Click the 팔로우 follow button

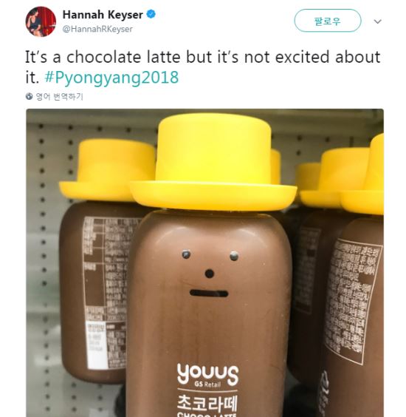pyautogui.click(x=328, y=21)
